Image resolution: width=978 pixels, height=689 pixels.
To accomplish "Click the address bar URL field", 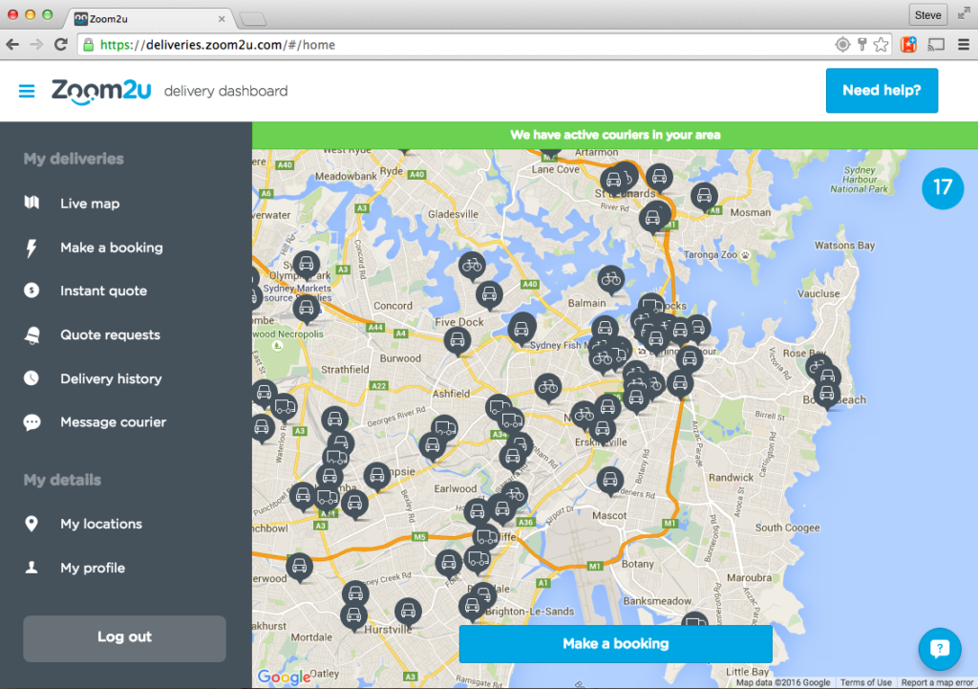I will [456, 45].
